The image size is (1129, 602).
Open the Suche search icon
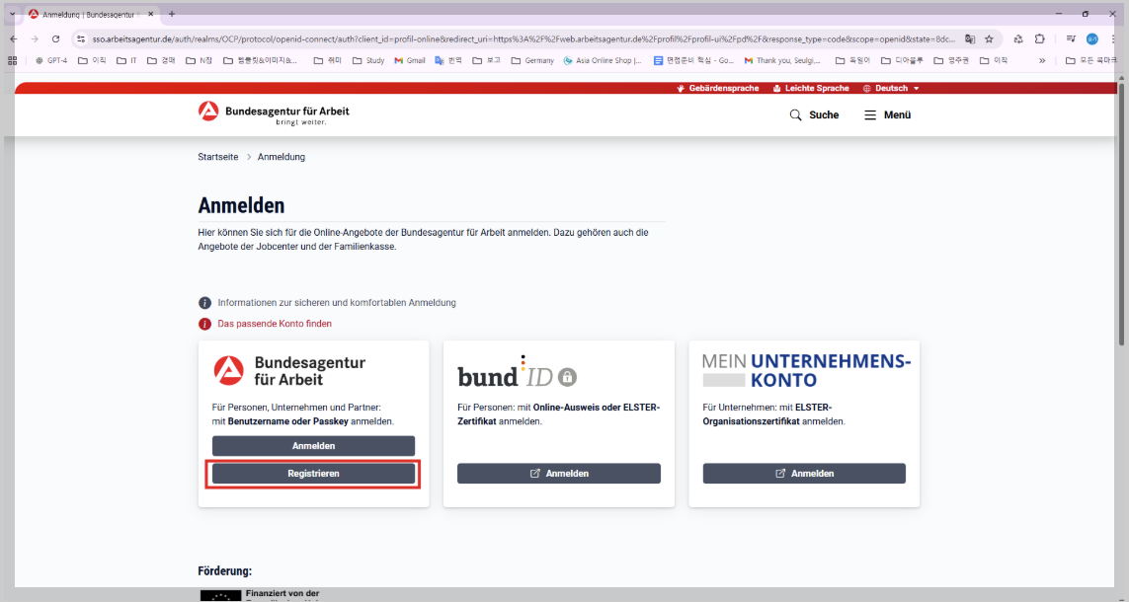click(814, 115)
